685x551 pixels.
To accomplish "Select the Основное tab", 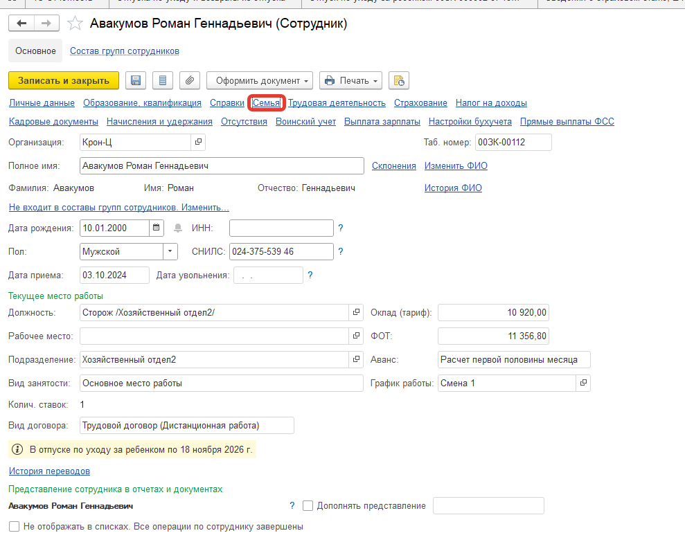I will [35, 51].
